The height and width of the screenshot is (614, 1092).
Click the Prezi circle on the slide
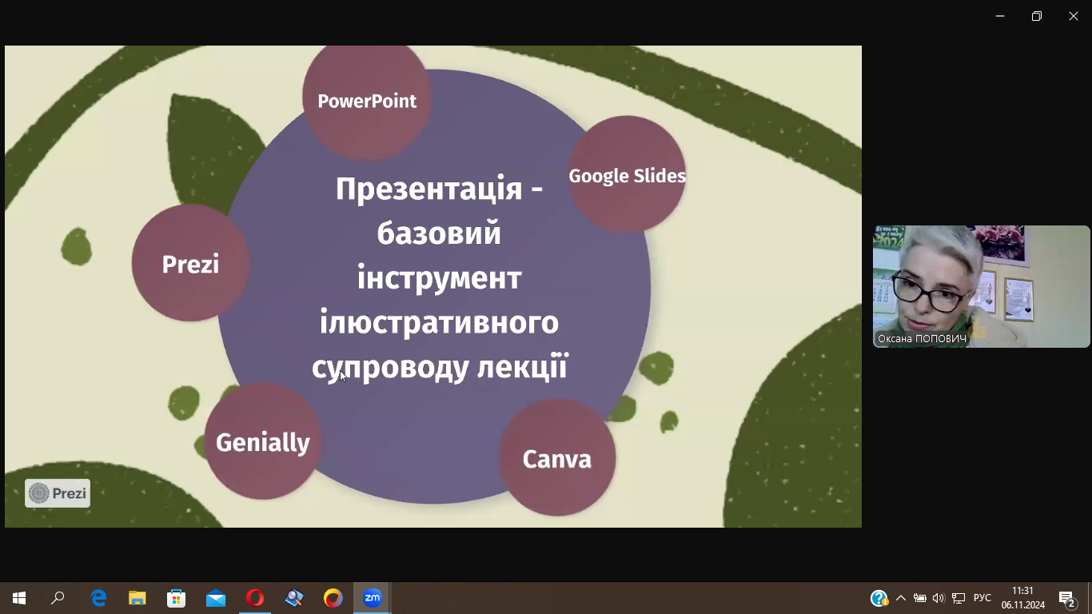190,264
